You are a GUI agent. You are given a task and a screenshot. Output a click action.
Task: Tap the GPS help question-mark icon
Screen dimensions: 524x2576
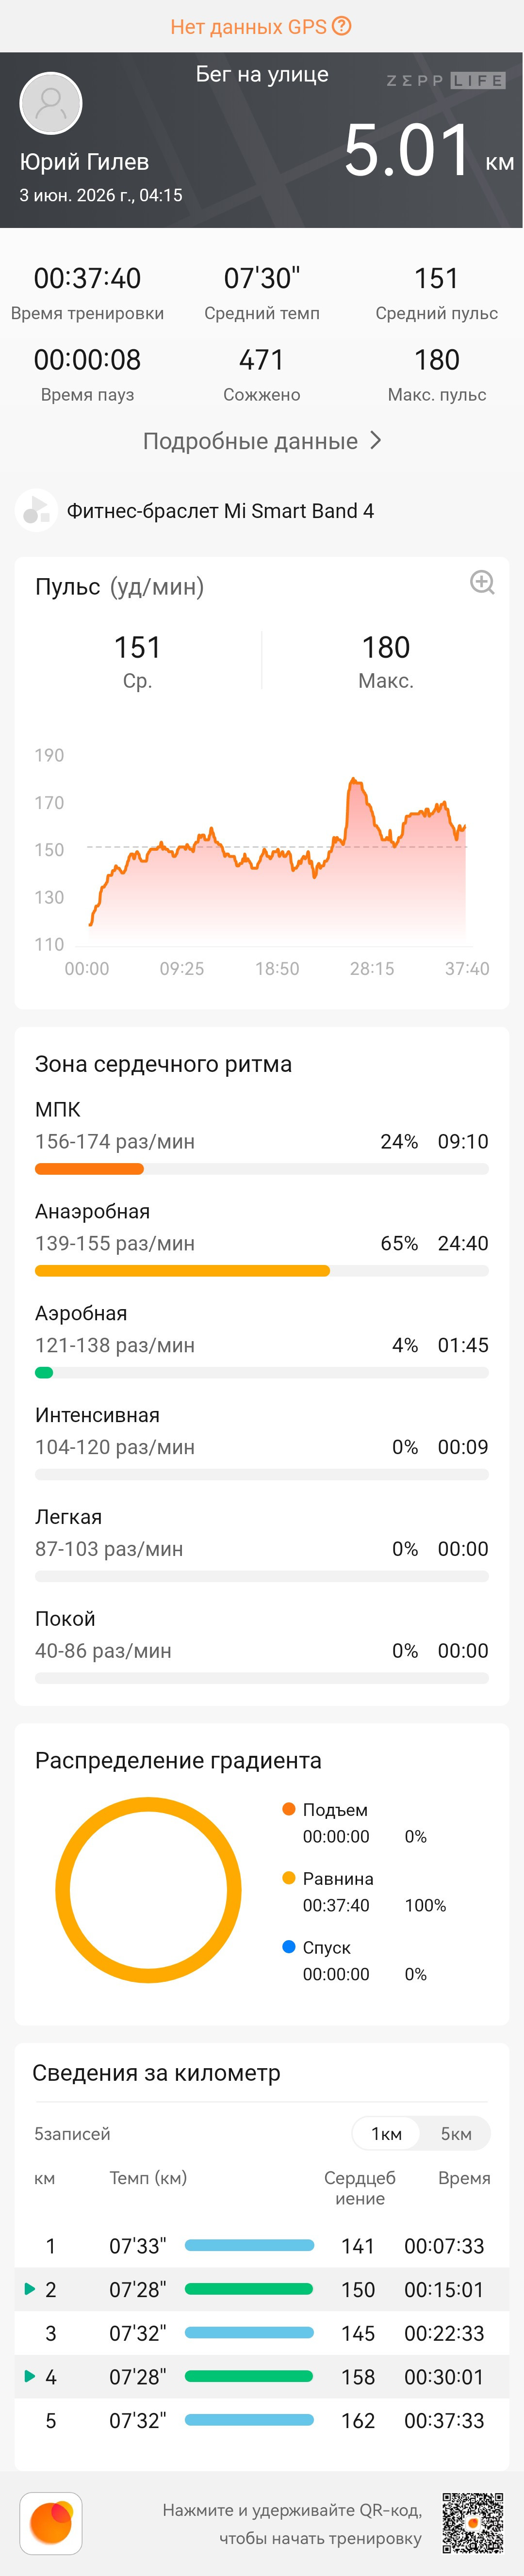(342, 26)
